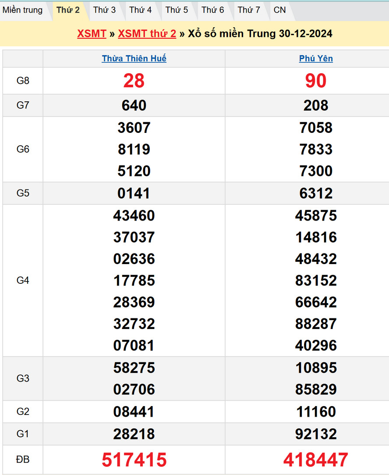The height and width of the screenshot is (475, 389).
Task: Click the XSMT breadcrumb link
Action: pyautogui.click(x=92, y=34)
